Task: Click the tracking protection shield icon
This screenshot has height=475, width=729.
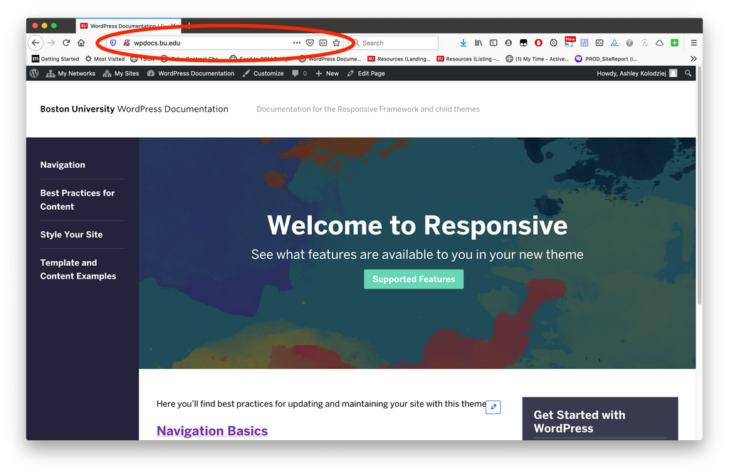Action: (113, 43)
